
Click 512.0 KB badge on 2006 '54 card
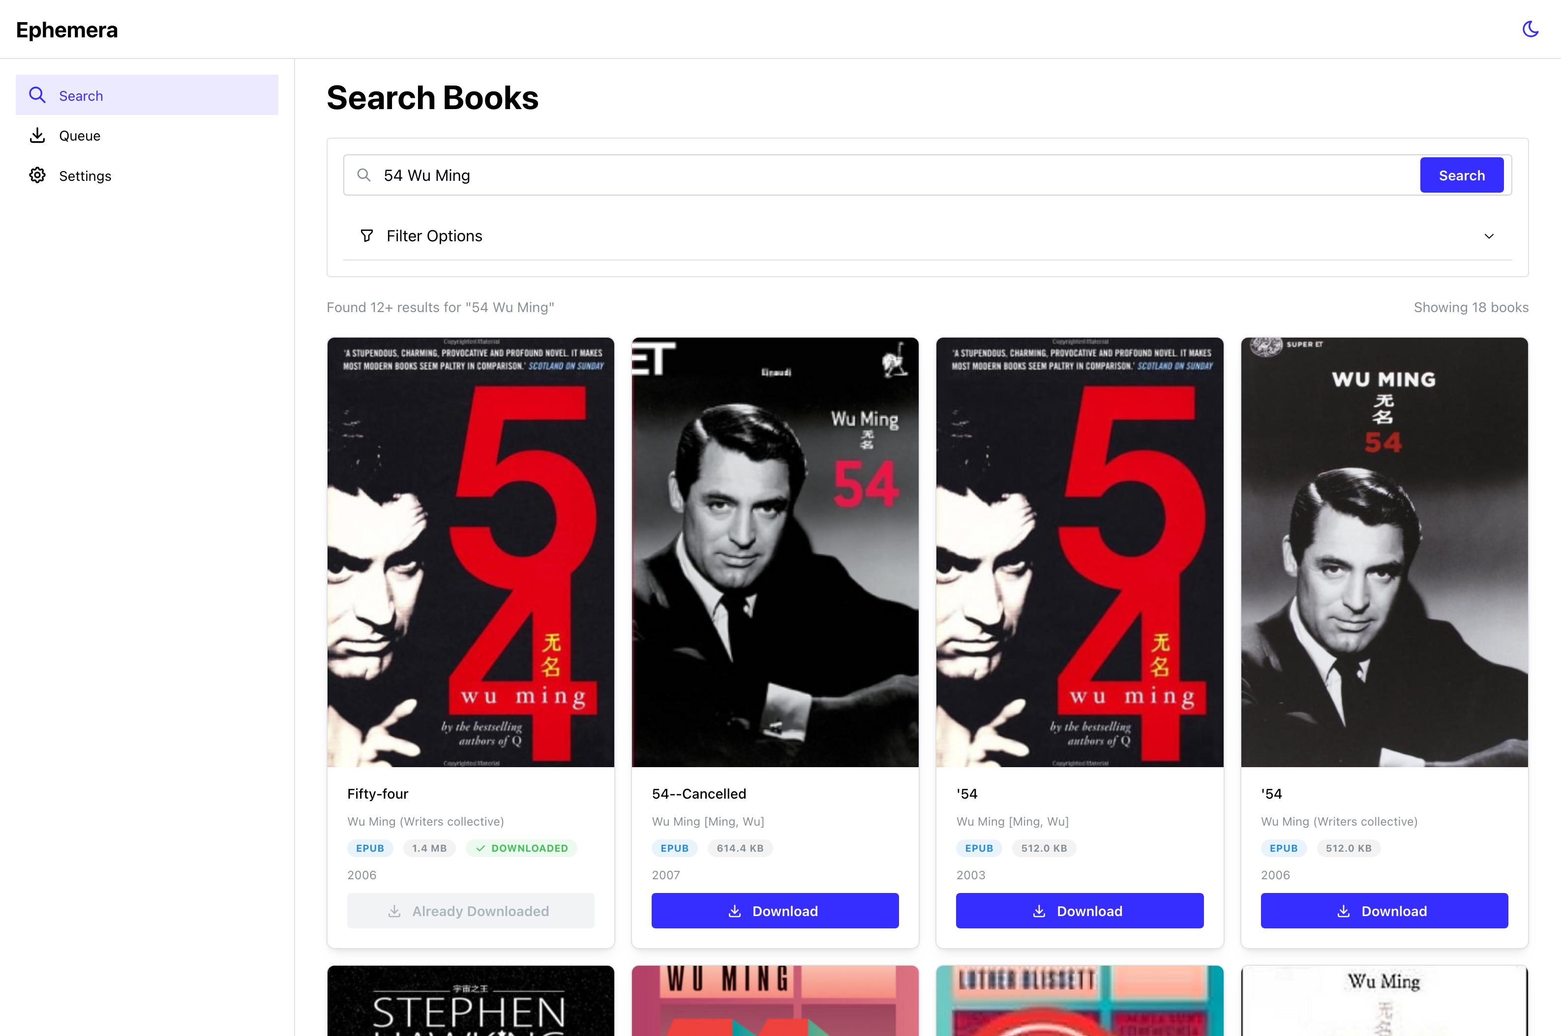point(1348,848)
